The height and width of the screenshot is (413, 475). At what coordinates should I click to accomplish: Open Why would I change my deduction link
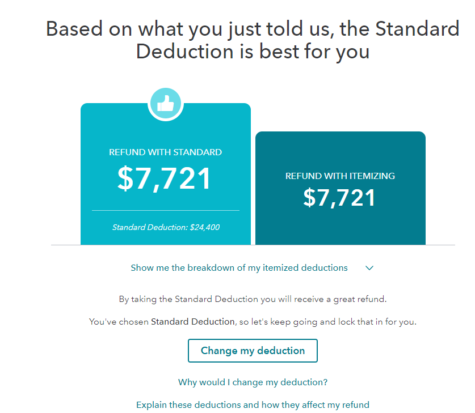(253, 382)
